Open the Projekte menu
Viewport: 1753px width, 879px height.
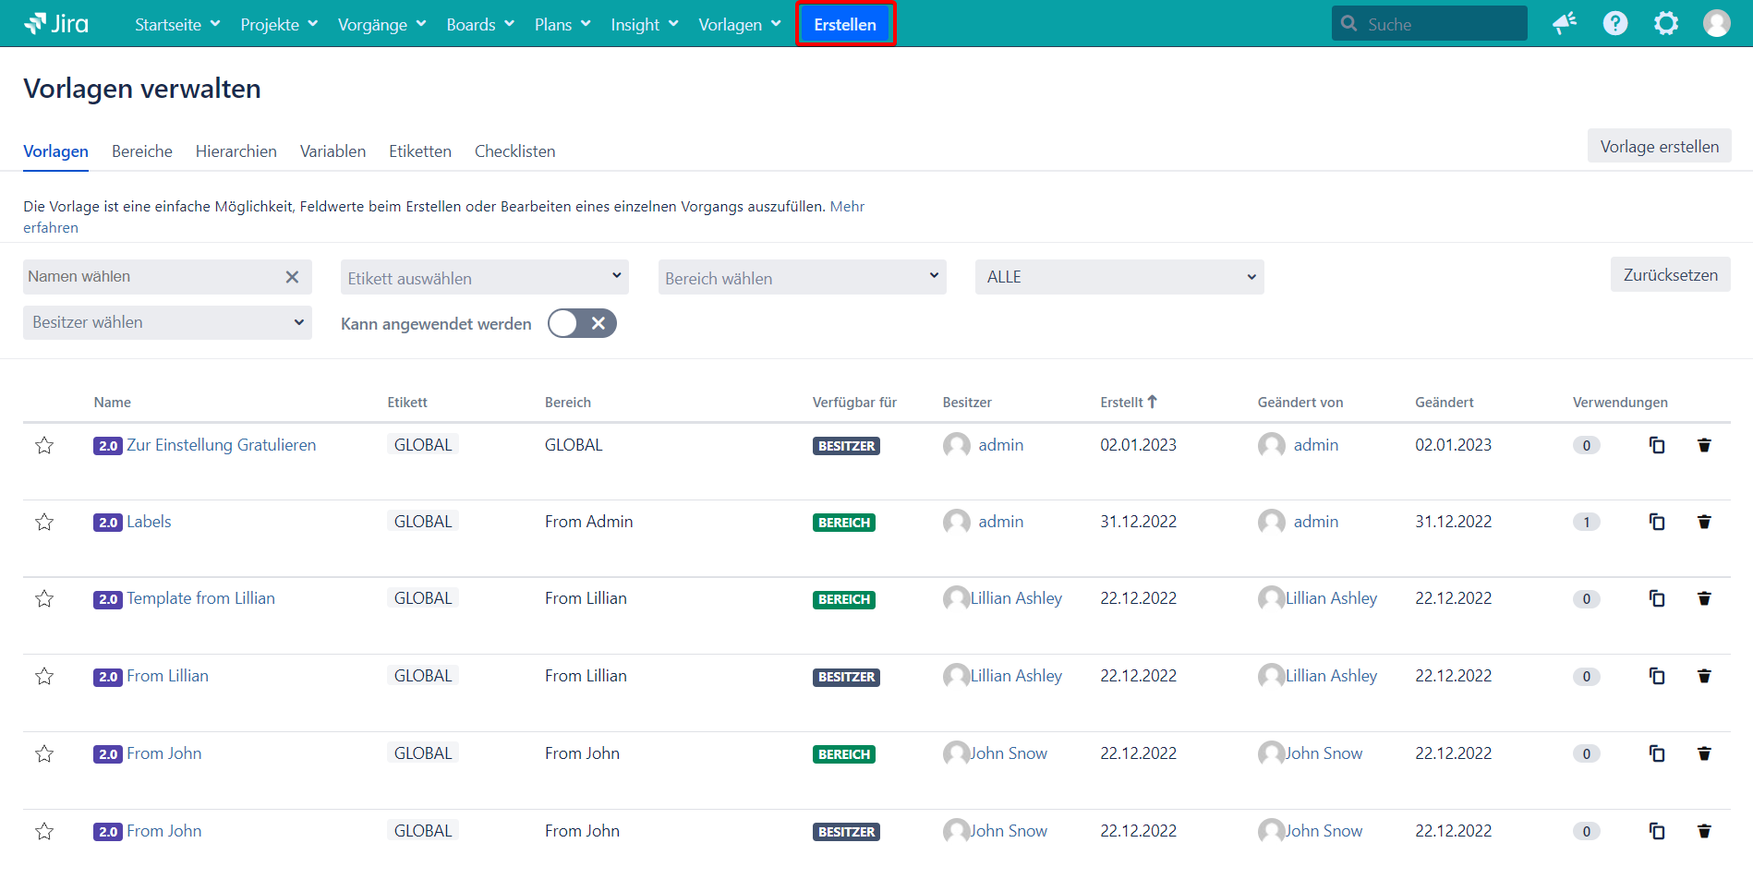[279, 25]
